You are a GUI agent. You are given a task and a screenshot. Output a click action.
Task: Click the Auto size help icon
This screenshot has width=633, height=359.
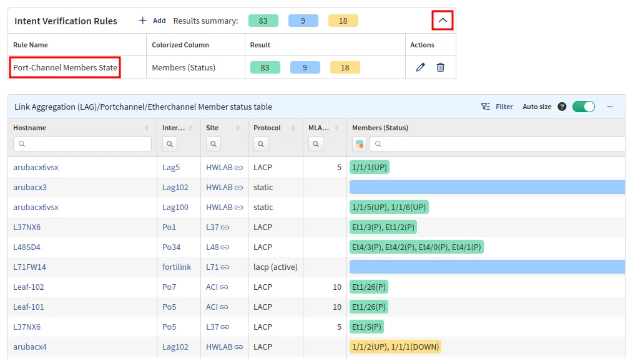[562, 107]
